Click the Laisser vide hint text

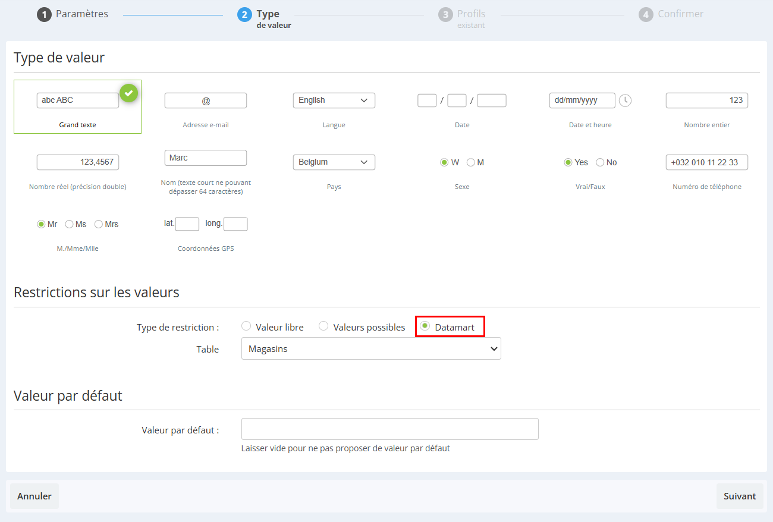345,448
